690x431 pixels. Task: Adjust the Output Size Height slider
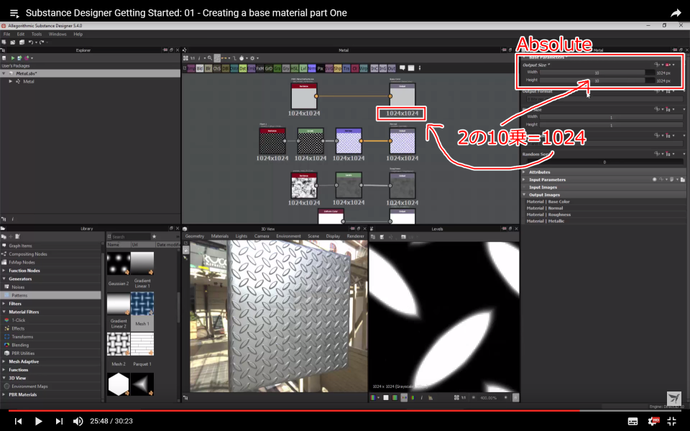click(x=597, y=80)
